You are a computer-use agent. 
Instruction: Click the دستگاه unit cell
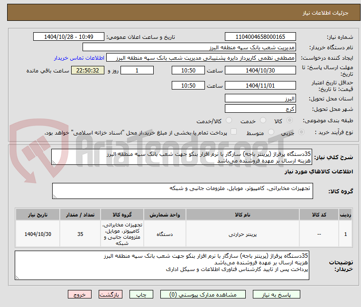click(165, 234)
